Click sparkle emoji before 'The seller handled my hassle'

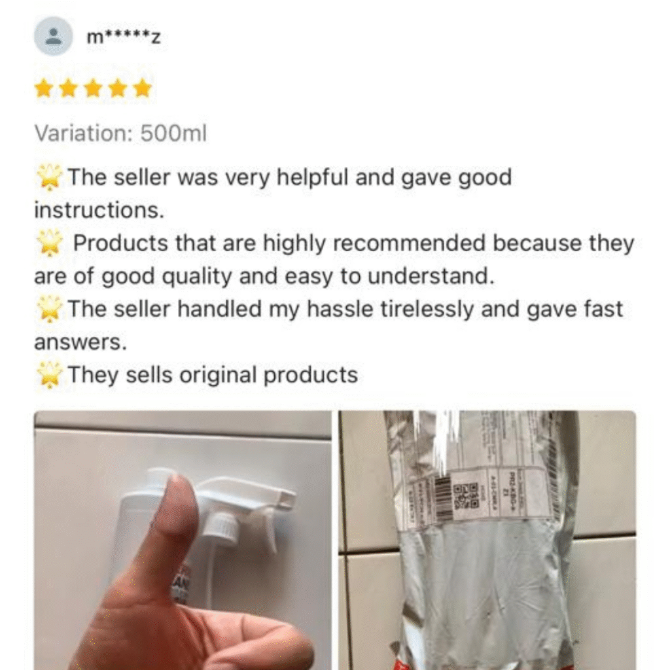click(x=49, y=309)
